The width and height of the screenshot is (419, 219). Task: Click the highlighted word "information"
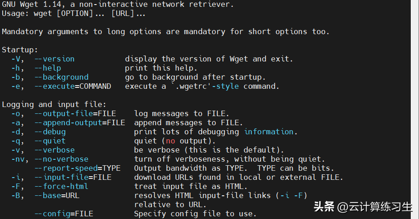[269, 132]
